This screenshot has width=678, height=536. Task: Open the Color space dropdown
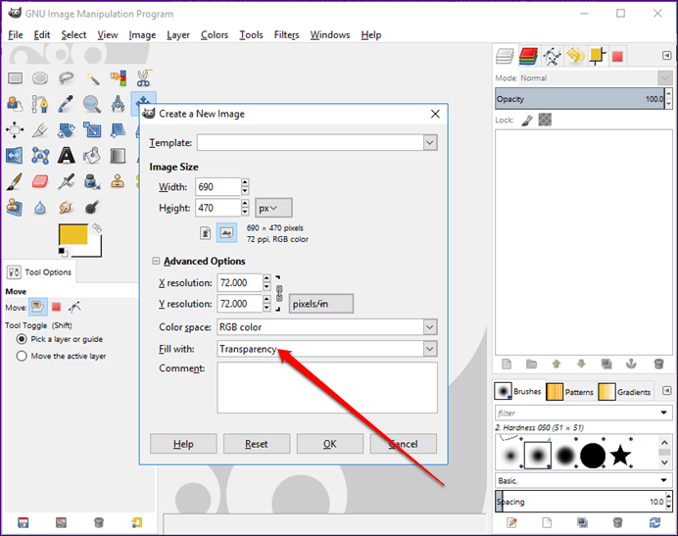327,327
